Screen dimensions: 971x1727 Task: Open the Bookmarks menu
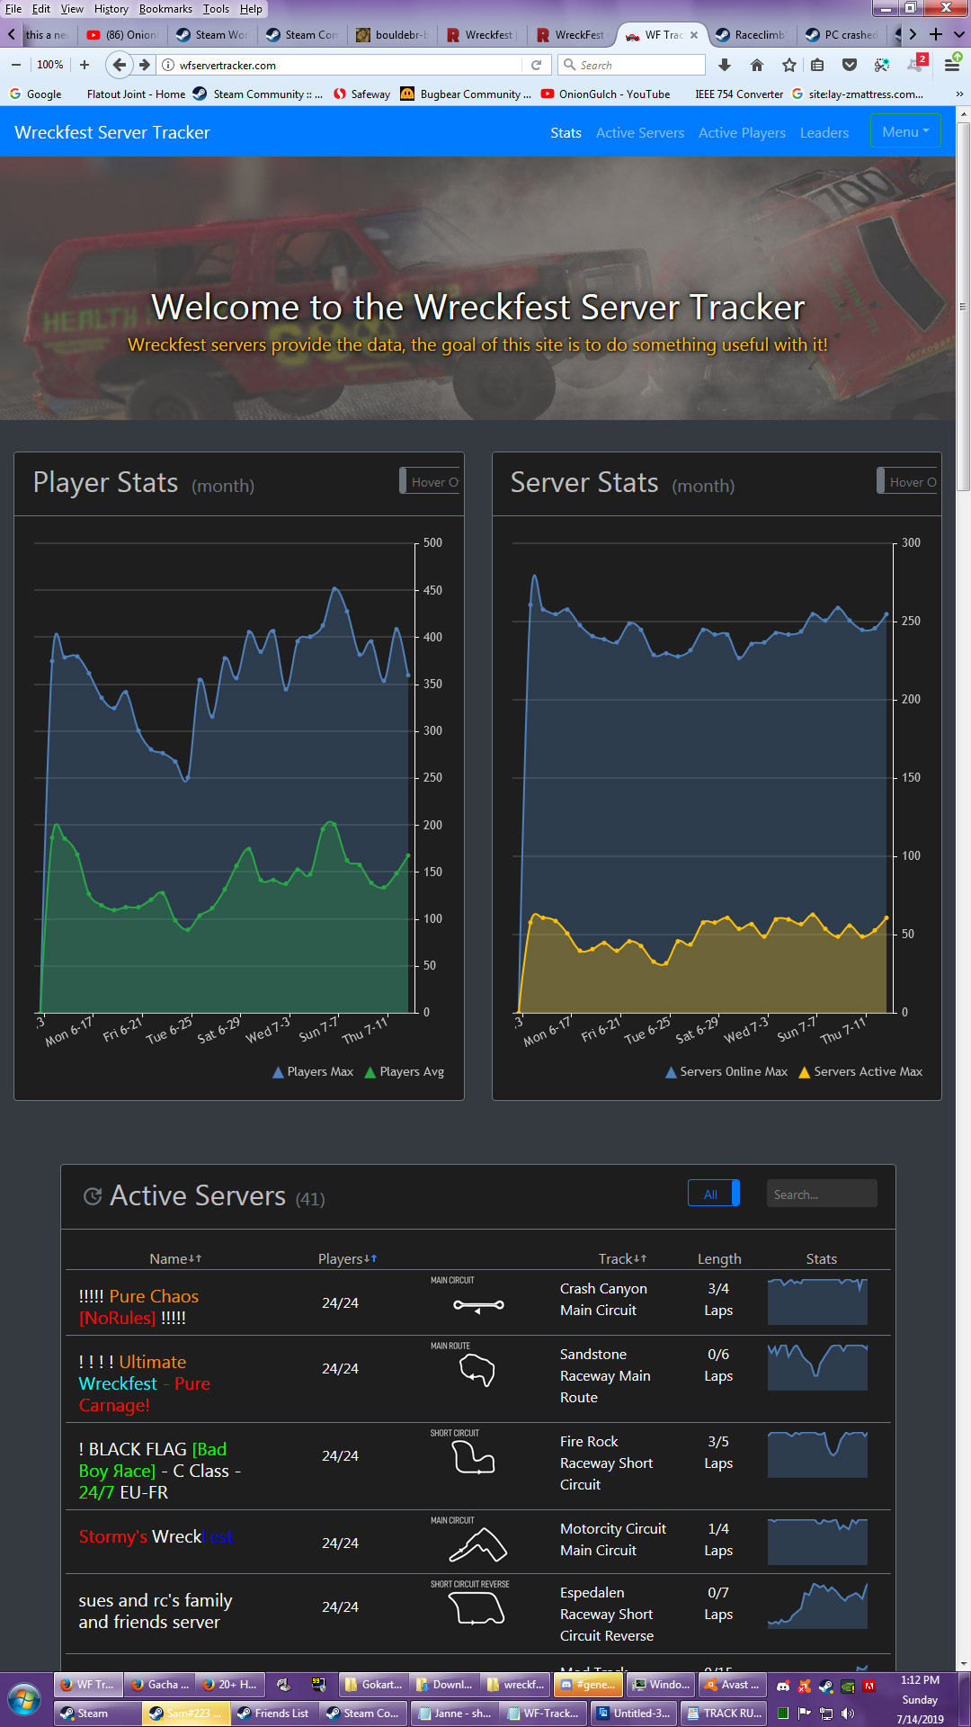(165, 9)
